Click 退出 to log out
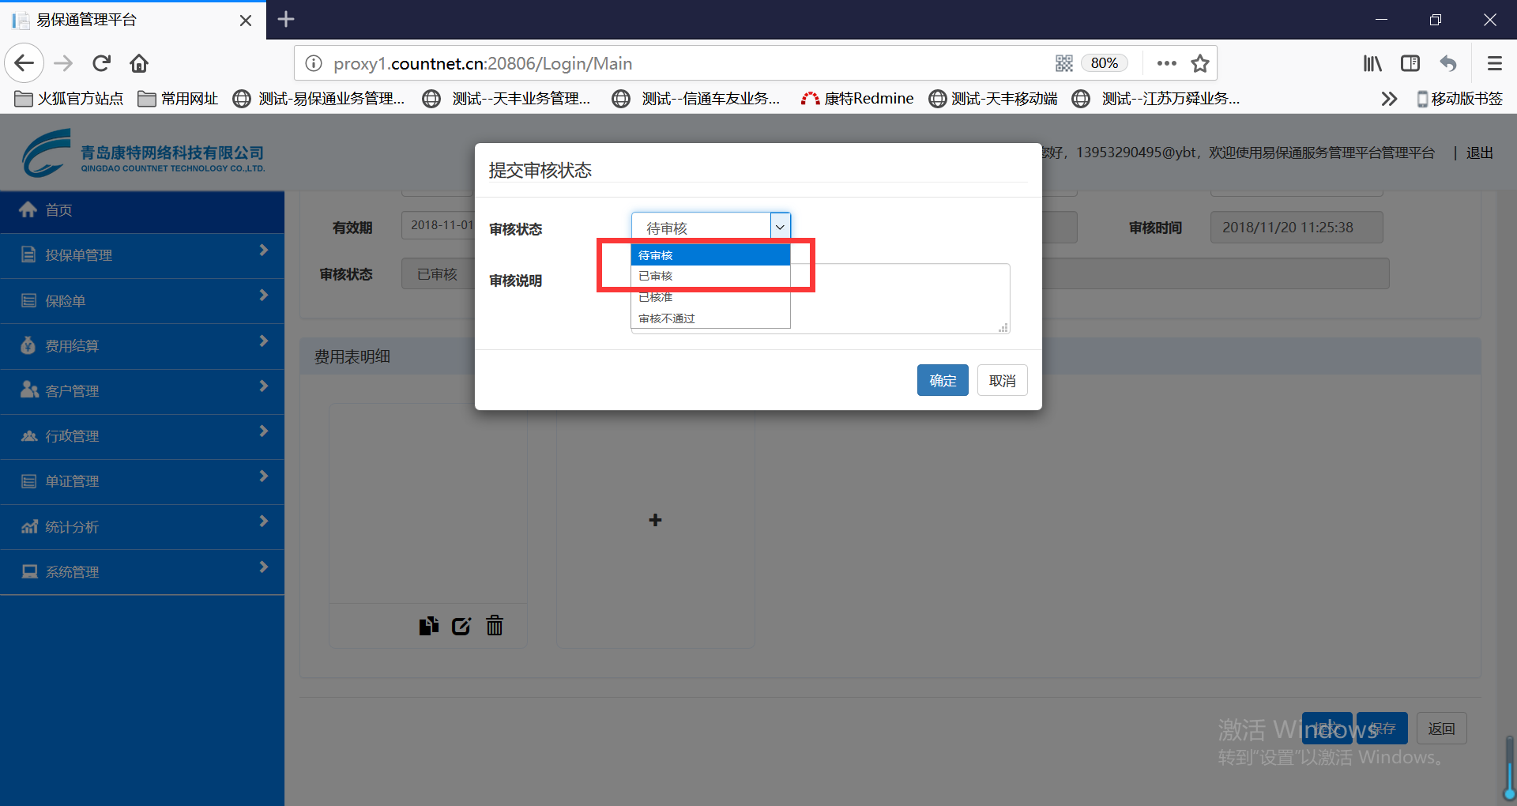1517x806 pixels. pyautogui.click(x=1479, y=153)
